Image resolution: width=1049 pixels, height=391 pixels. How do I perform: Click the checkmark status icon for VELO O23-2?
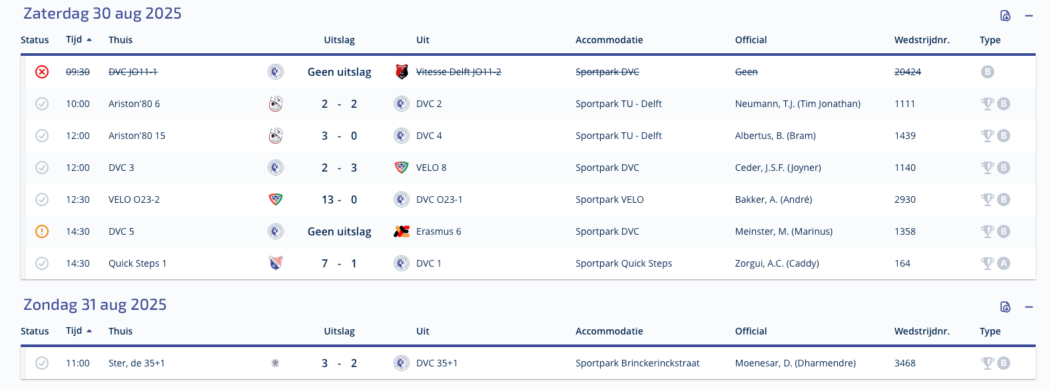pyautogui.click(x=42, y=199)
